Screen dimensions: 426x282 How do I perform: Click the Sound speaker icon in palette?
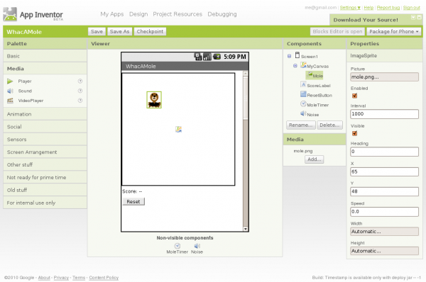(x=10, y=91)
